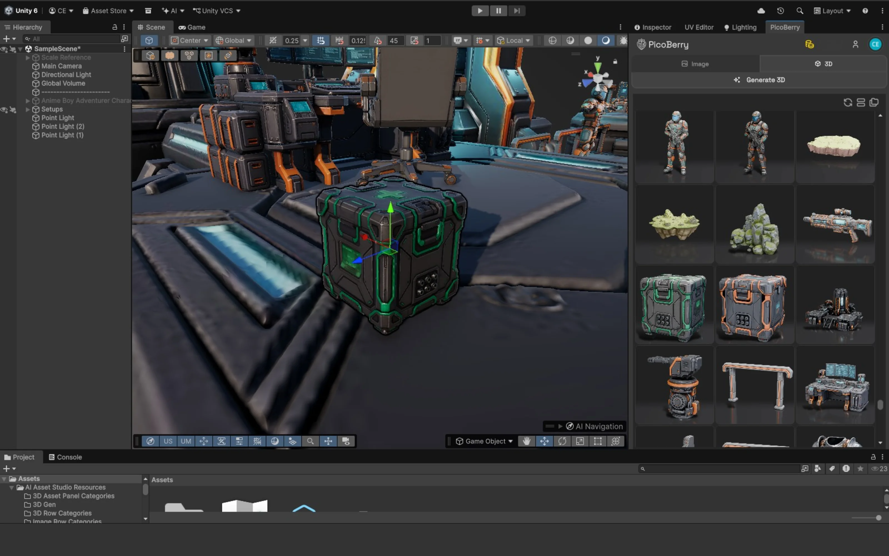Open the Game Object dropdown

(484, 441)
